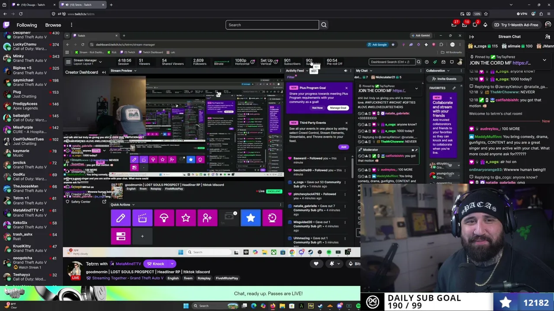
Task: Open the dashboard hamburger menu
Action: tap(68, 62)
